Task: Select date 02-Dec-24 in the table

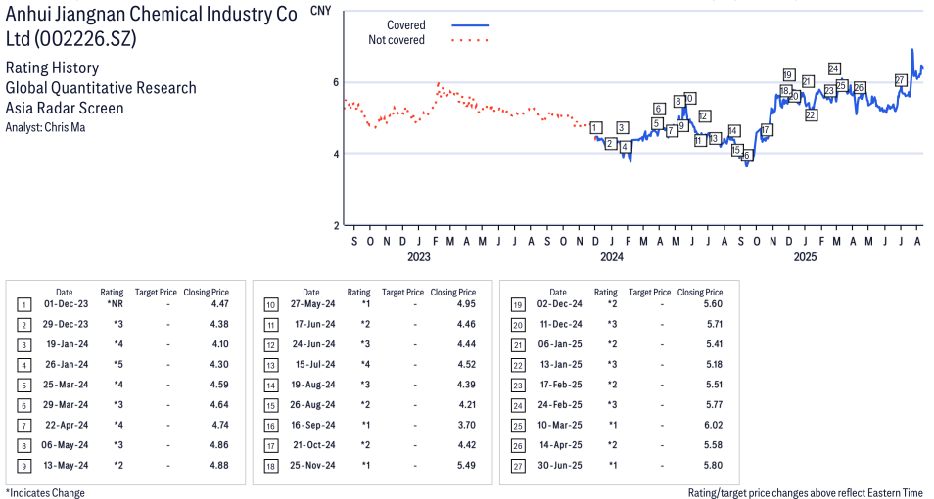Action: click(x=560, y=303)
